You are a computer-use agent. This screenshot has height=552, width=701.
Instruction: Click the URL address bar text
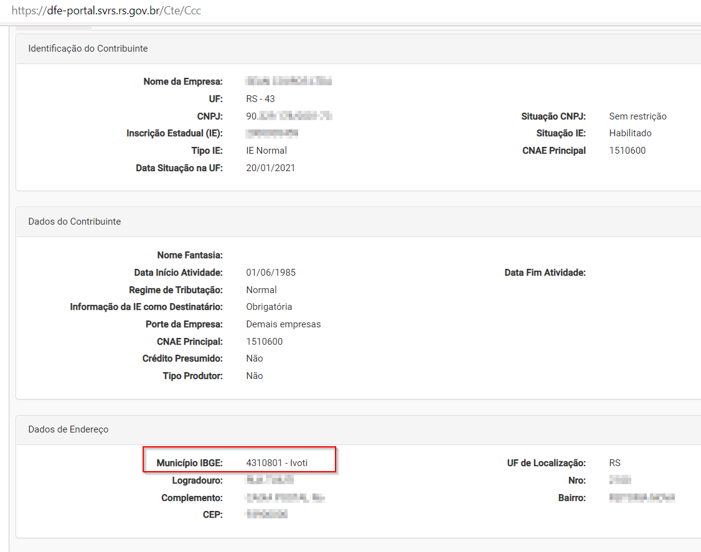coord(106,11)
